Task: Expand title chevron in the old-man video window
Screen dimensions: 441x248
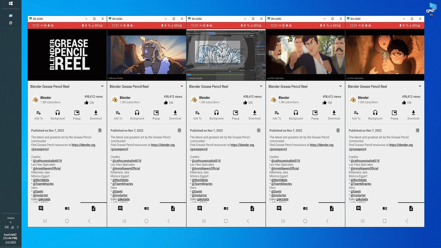Action: (182, 86)
